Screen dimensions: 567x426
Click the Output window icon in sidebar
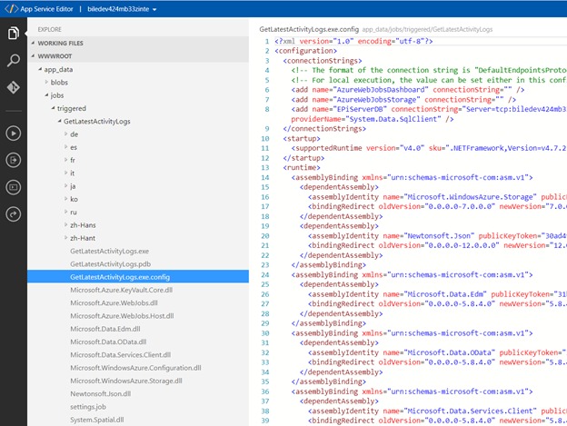pos(14,160)
